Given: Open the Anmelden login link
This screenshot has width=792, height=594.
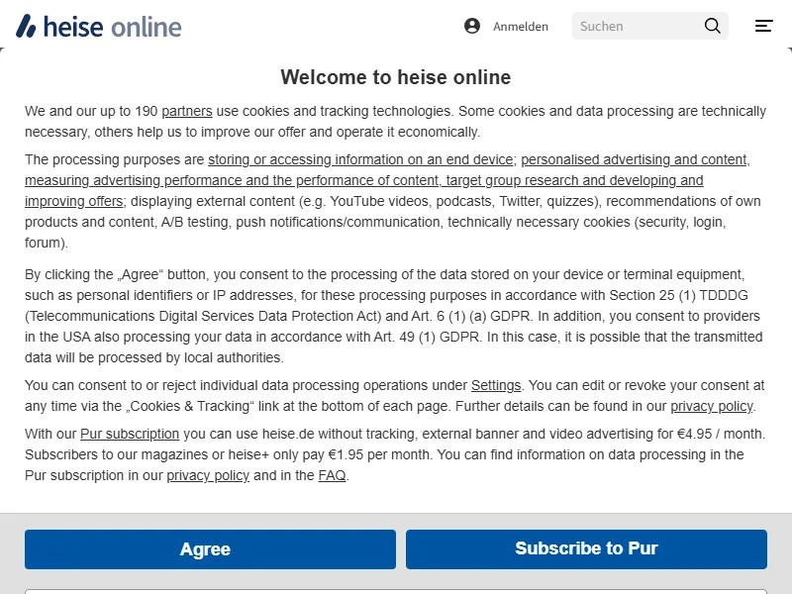Looking at the screenshot, I should click(x=520, y=27).
